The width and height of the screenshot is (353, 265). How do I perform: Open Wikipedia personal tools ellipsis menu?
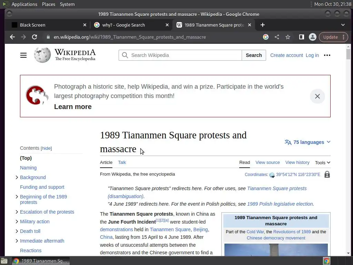(x=327, y=55)
